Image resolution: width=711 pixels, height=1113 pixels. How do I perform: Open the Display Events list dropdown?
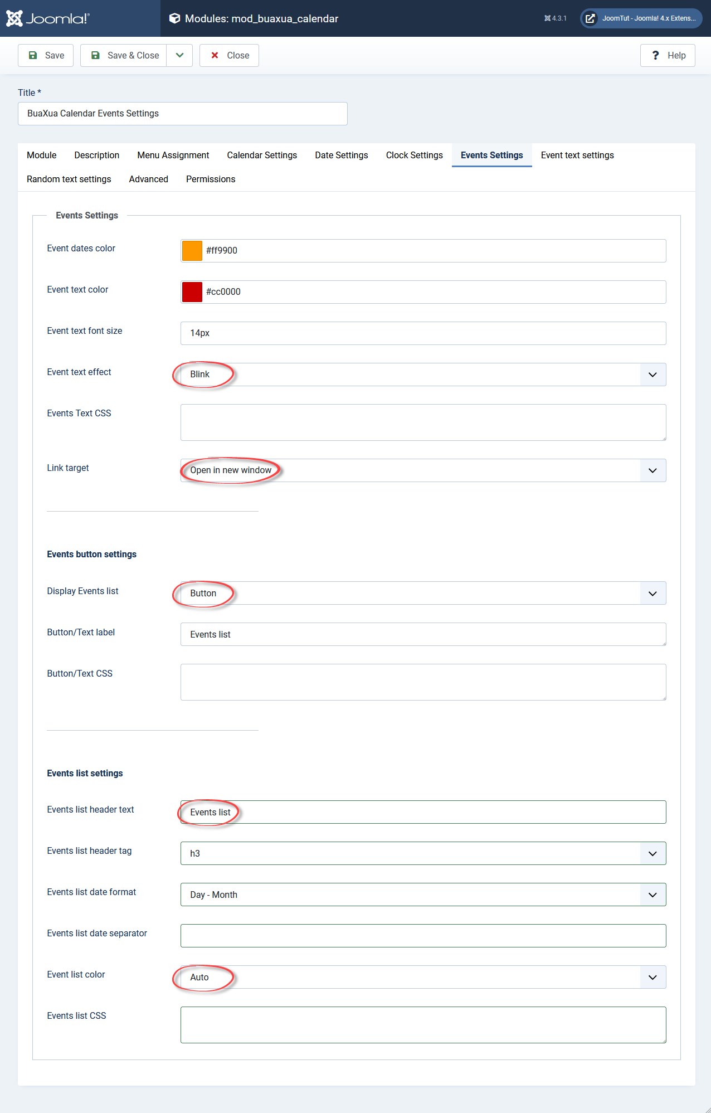[x=423, y=594]
